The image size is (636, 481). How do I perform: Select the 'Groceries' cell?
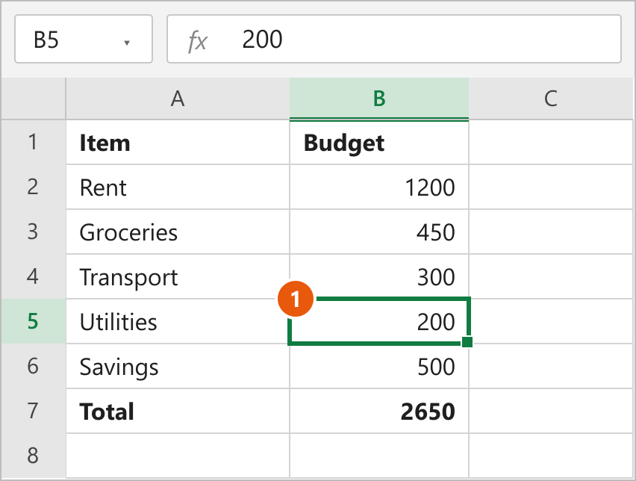tap(178, 232)
